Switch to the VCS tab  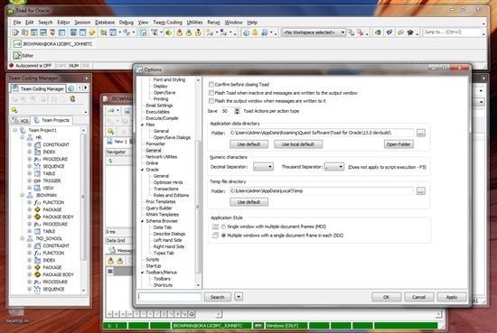click(x=21, y=120)
